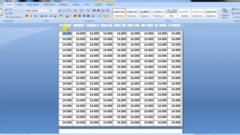Click the Find command
The image size is (240, 135).
[236, 9]
